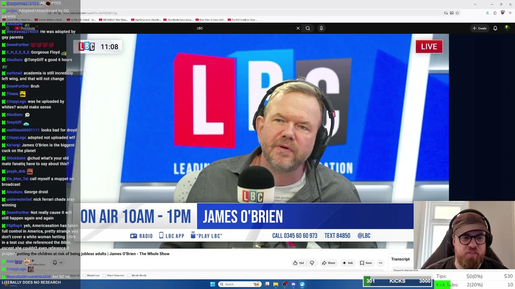The image size is (515, 289).
Task: Click username 'Ele_Men_Tal' in chat
Action: click(x=17, y=179)
